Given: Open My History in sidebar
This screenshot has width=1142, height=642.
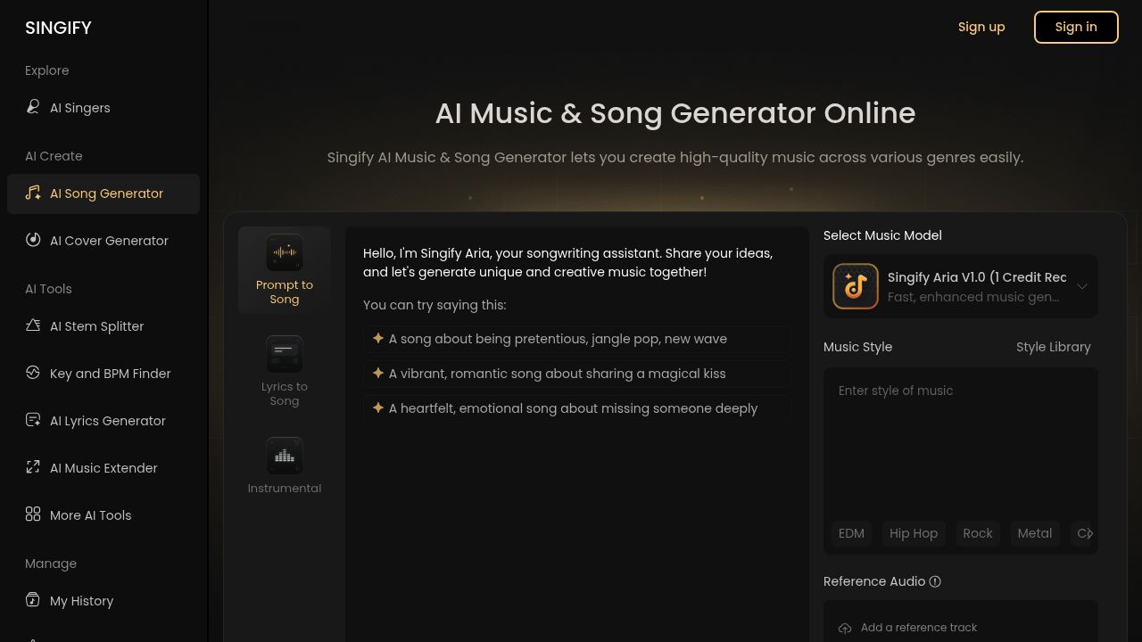Looking at the screenshot, I should point(103,601).
